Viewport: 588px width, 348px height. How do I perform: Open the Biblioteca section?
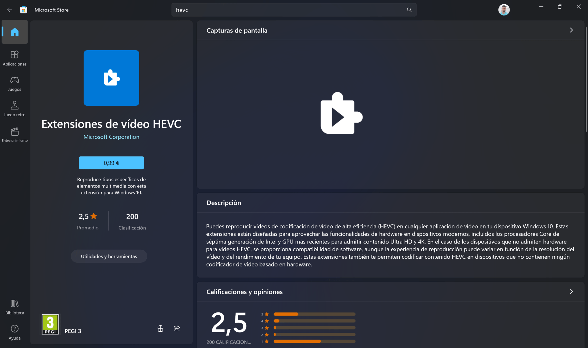click(14, 307)
